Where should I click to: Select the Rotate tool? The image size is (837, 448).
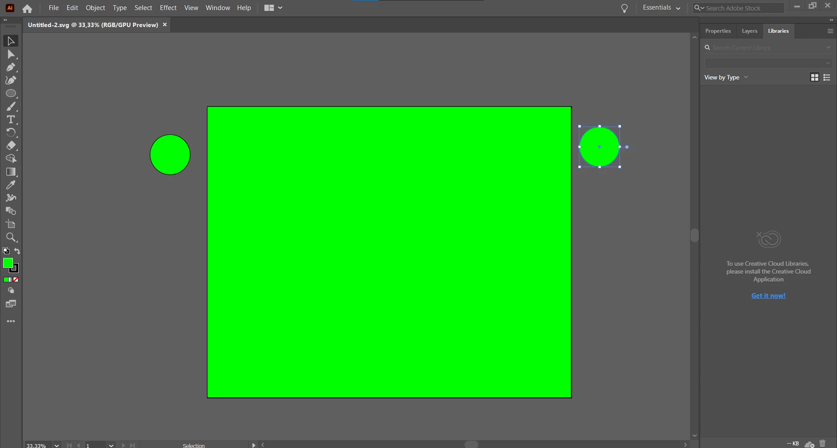coord(11,133)
